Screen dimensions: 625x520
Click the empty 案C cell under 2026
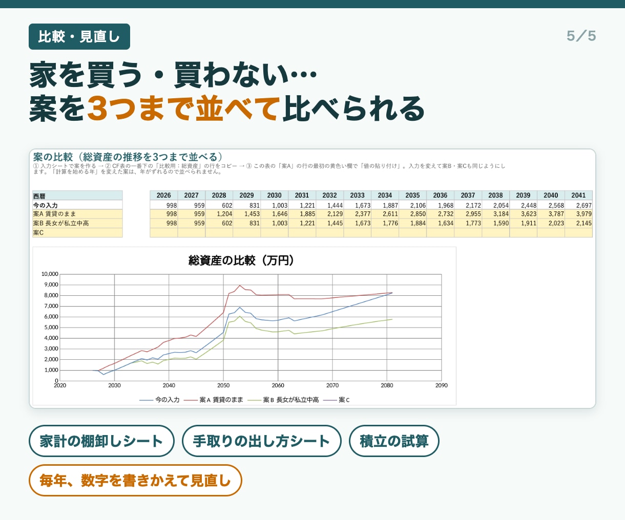click(164, 232)
